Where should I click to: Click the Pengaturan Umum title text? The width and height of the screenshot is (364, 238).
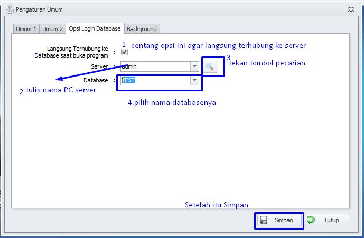(39, 9)
